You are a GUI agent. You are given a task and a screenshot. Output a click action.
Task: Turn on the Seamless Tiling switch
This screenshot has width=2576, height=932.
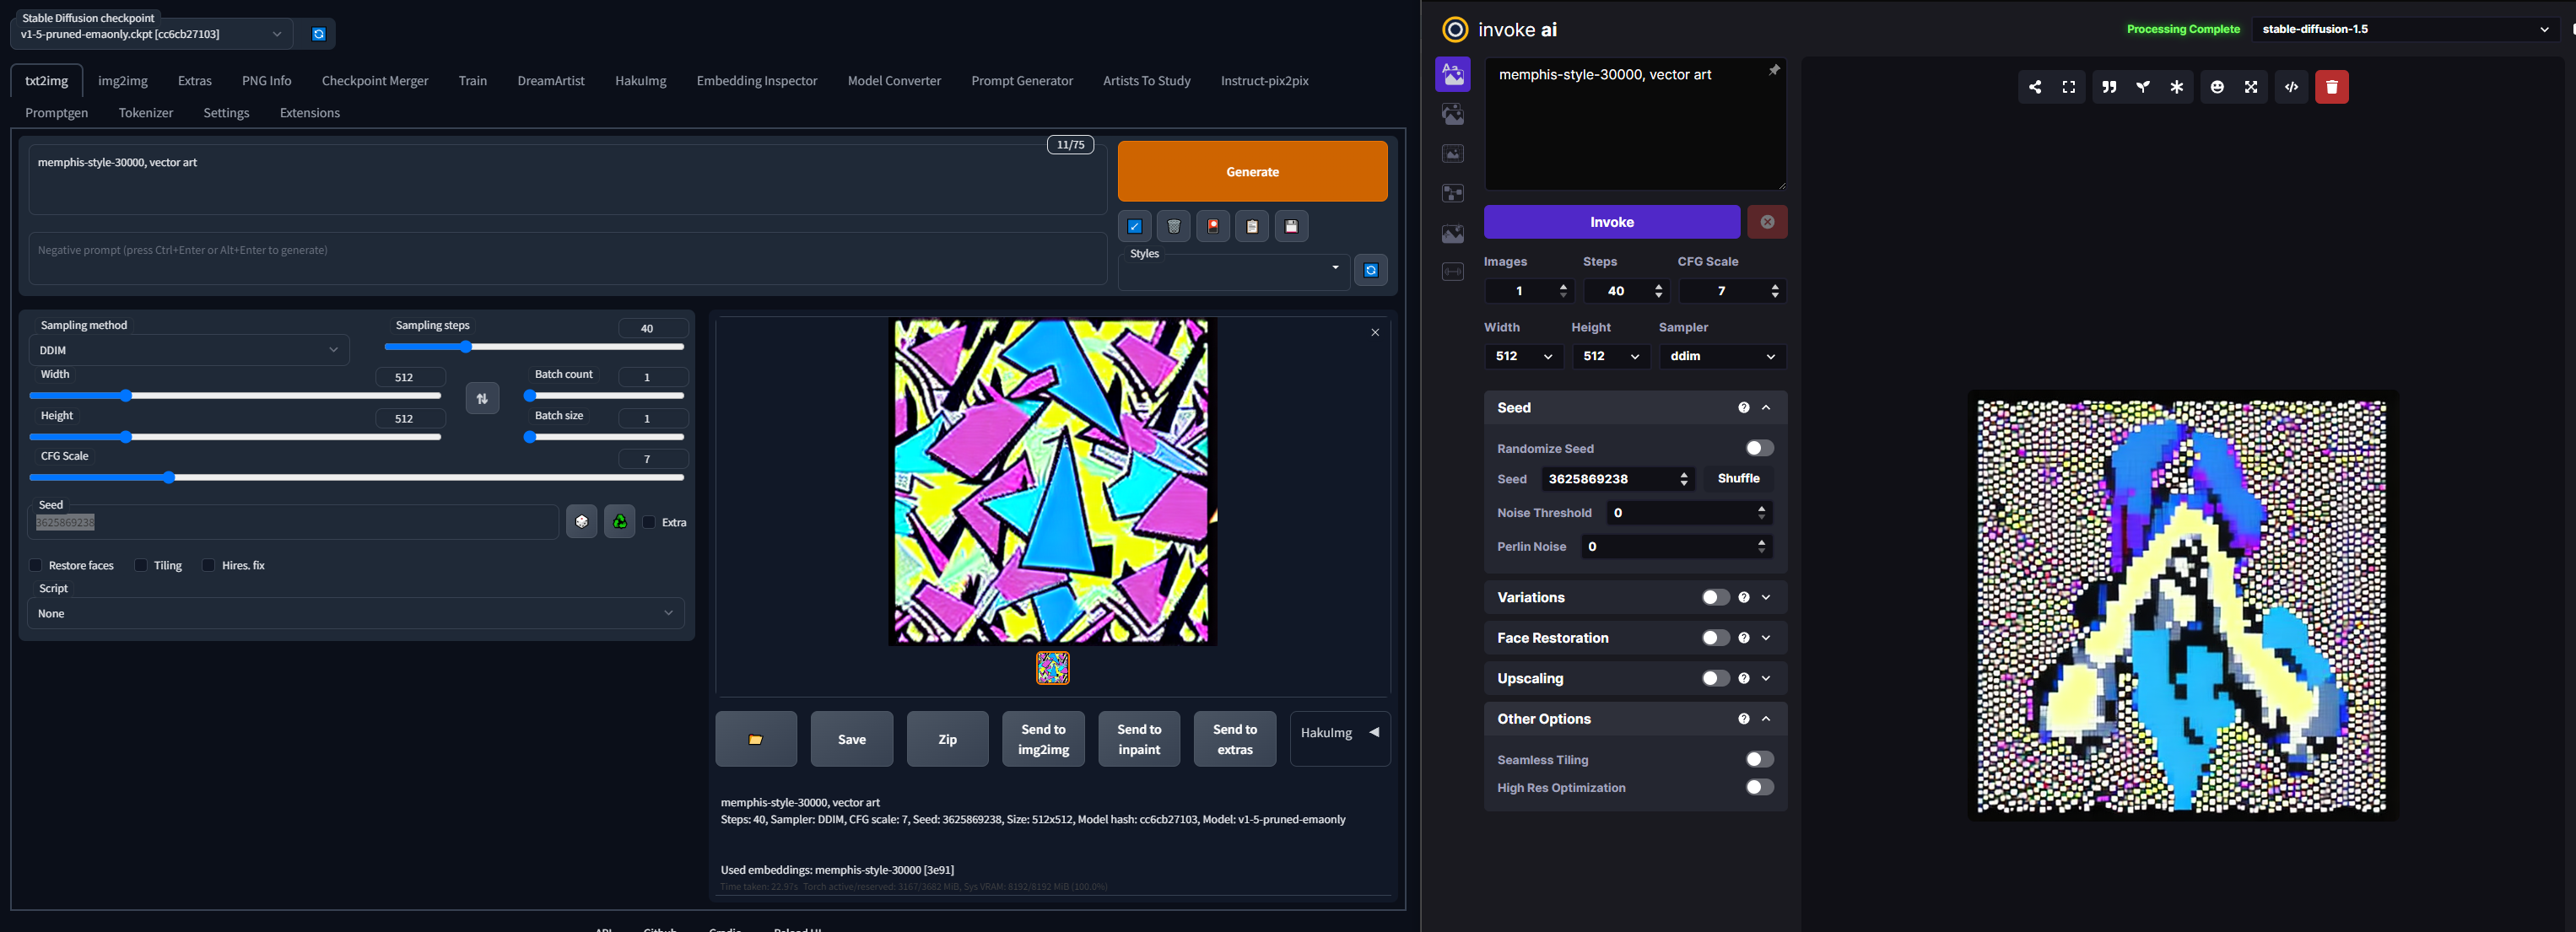[1759, 759]
